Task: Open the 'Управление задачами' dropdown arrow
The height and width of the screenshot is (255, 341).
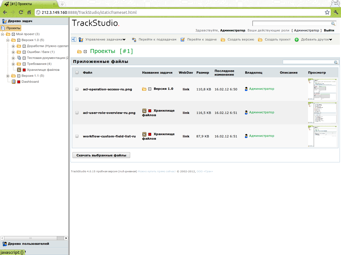Action: tap(124, 40)
